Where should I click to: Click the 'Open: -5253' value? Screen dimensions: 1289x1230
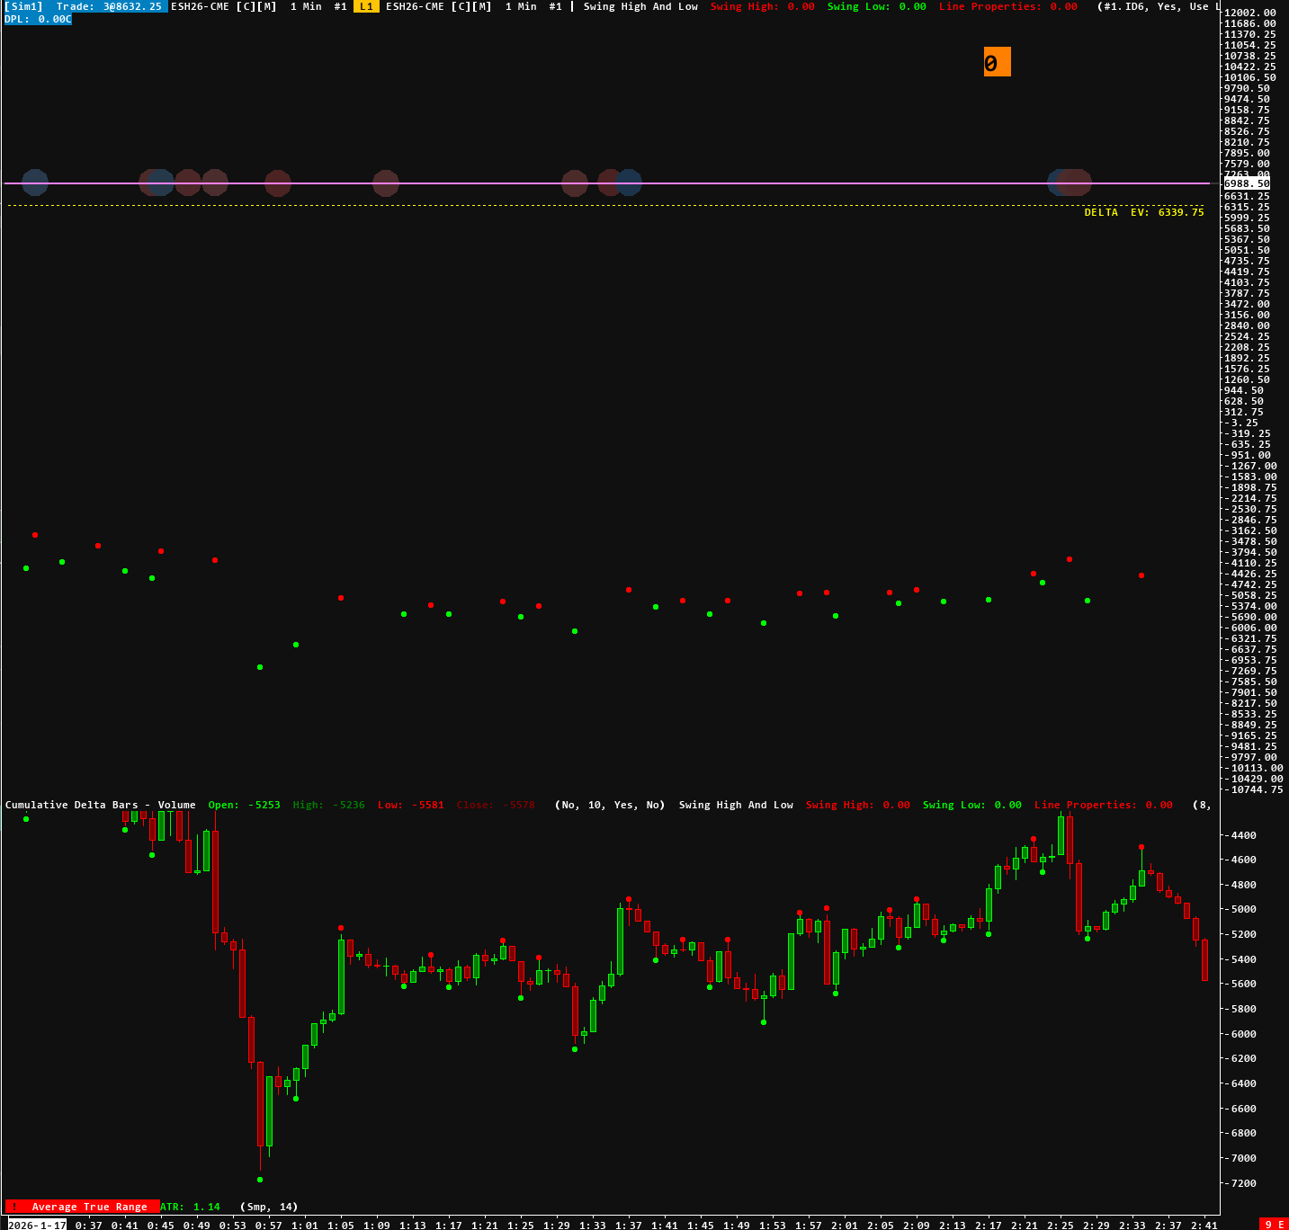tap(245, 805)
